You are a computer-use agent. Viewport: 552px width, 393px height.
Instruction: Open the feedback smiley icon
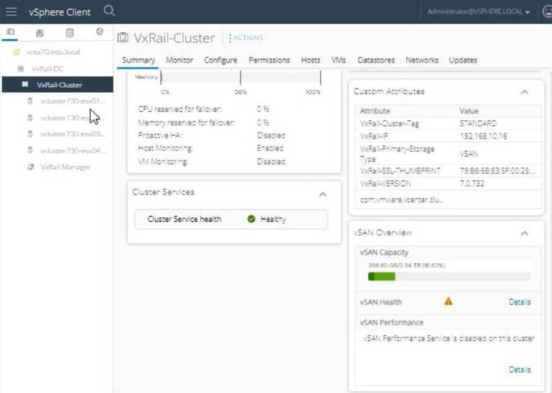(547, 11)
